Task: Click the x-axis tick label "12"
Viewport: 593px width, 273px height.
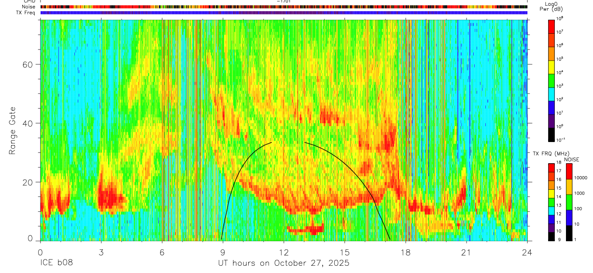Action: (x=284, y=252)
